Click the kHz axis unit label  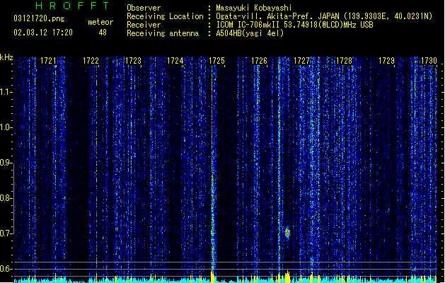point(6,57)
